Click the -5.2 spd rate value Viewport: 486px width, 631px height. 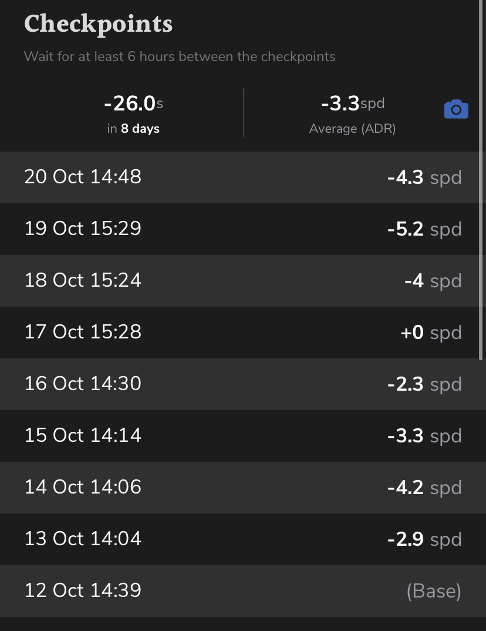pos(424,229)
